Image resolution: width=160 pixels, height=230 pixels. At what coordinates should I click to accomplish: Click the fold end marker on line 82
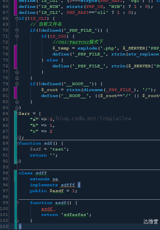[17, 102]
